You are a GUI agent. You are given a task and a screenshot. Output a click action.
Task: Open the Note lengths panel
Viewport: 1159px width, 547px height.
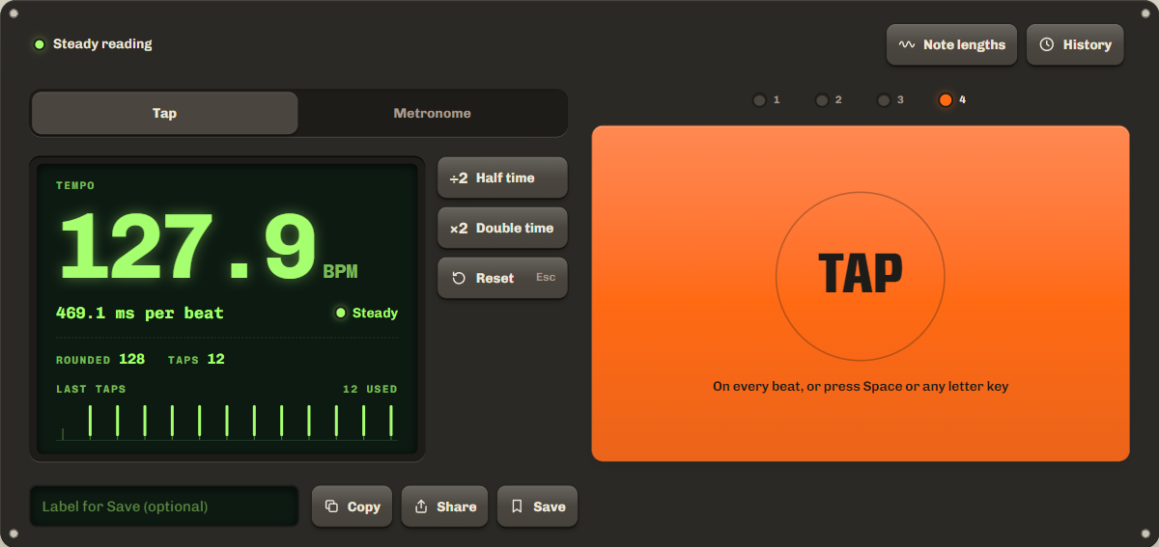951,44
